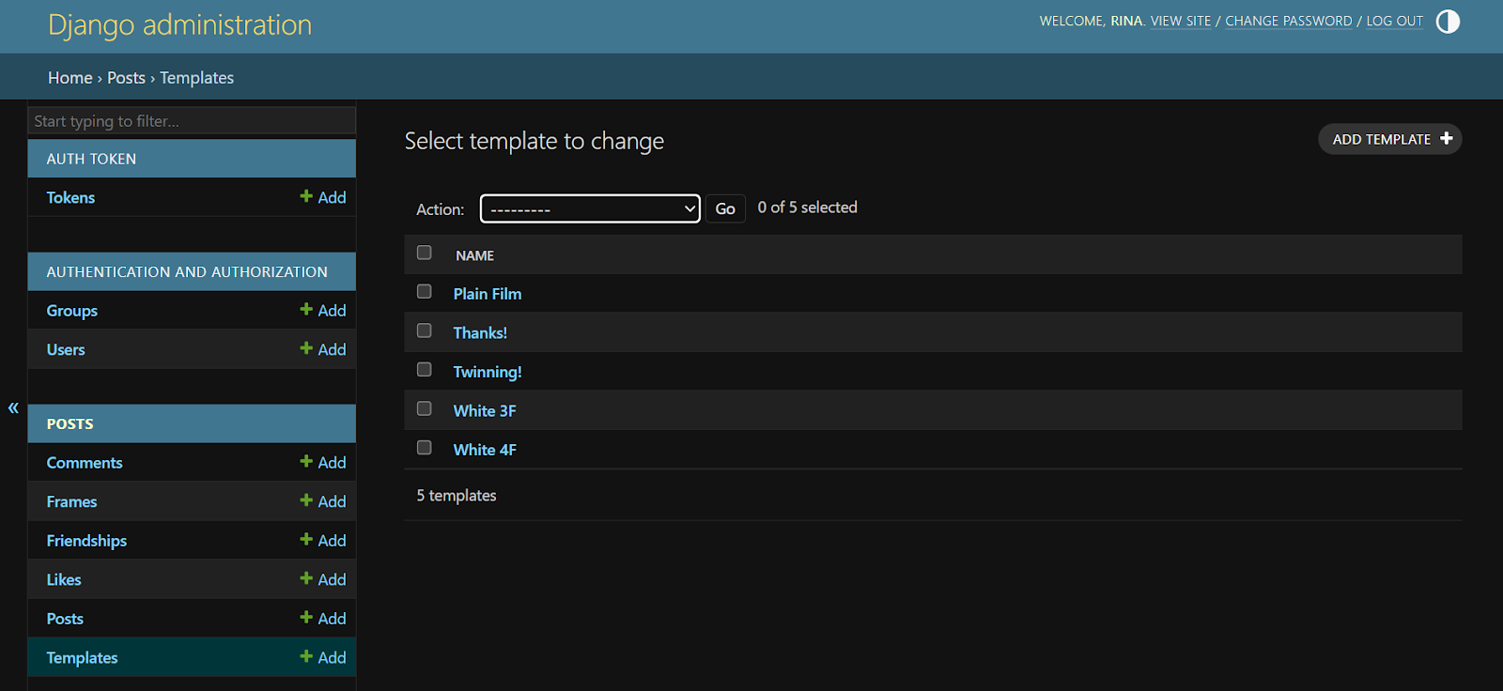Collapse the sidebar with the double-chevron

13,407
